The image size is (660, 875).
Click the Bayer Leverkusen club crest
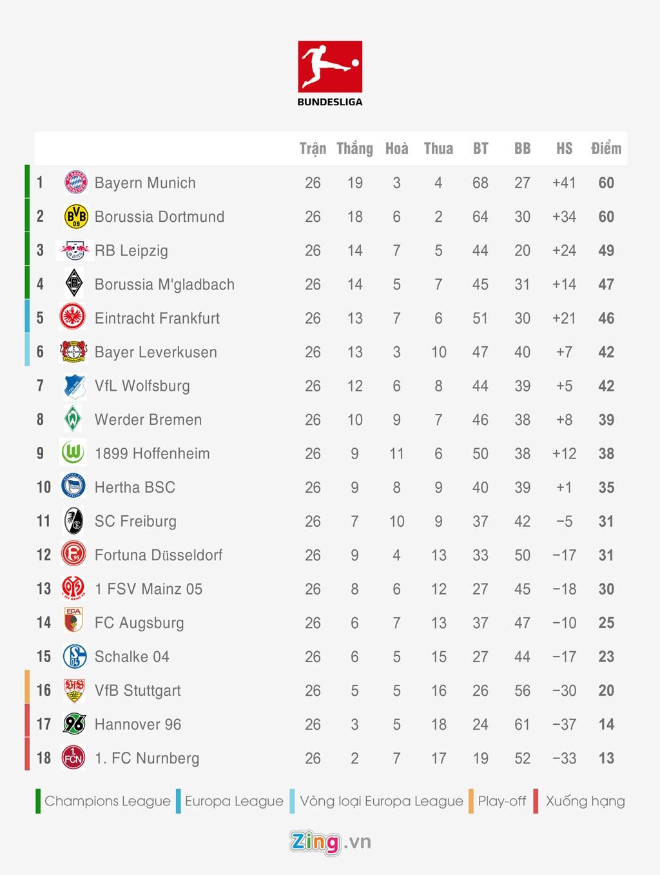click(x=73, y=352)
